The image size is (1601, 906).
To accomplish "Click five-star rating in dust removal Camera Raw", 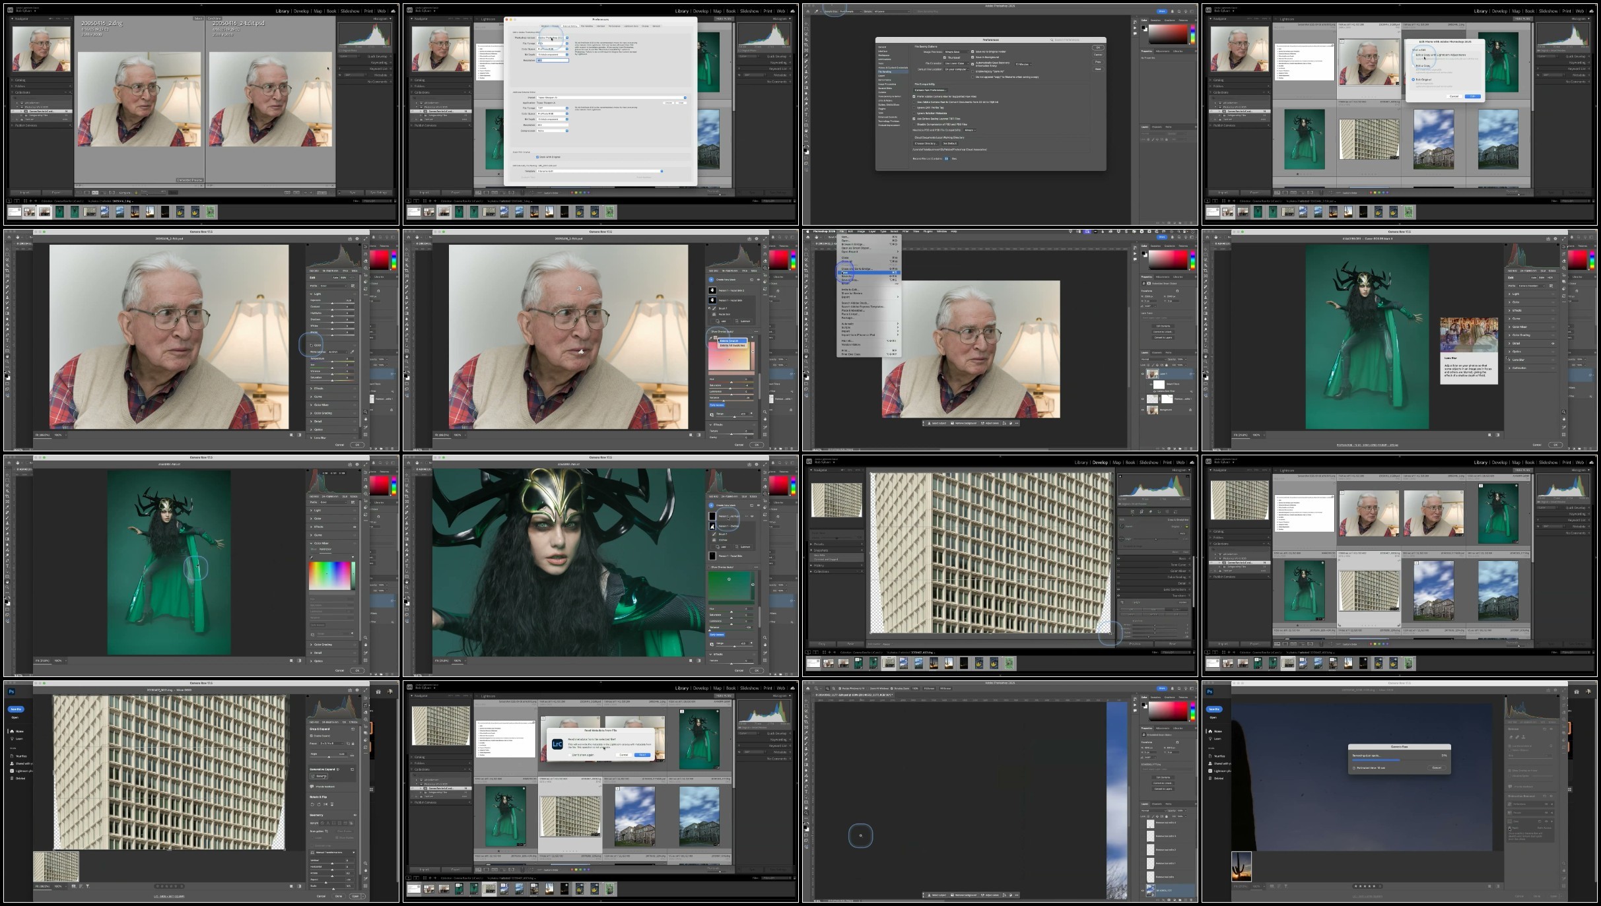I will pos(1364,886).
